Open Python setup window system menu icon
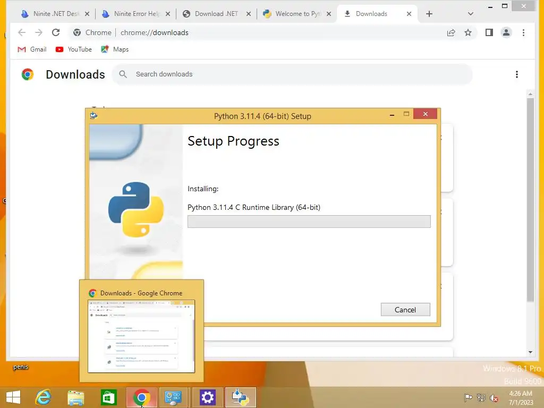 click(93, 115)
